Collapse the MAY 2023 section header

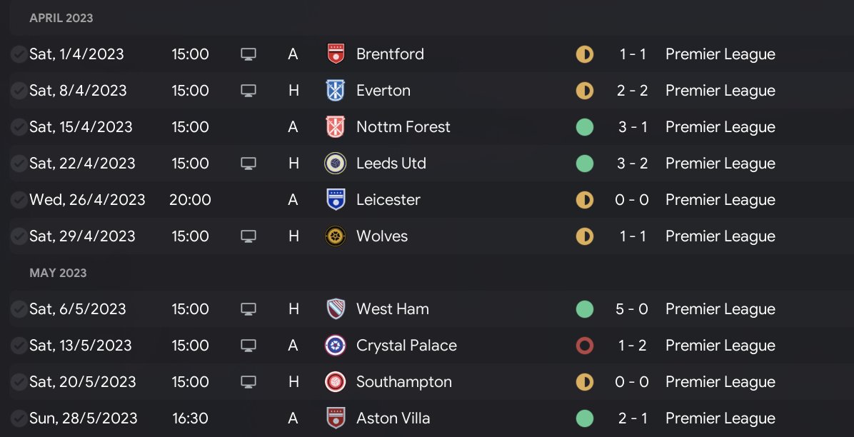pyautogui.click(x=58, y=273)
